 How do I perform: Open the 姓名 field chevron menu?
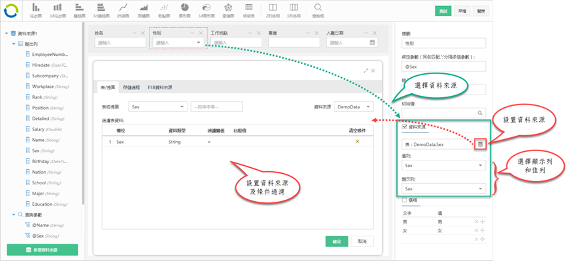coord(134,33)
